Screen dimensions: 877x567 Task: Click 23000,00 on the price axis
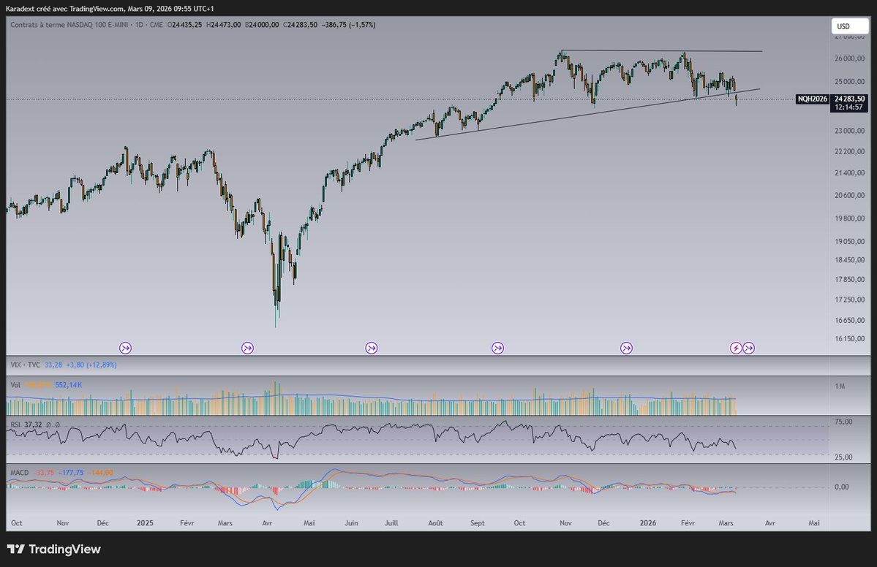pyautogui.click(x=850, y=131)
